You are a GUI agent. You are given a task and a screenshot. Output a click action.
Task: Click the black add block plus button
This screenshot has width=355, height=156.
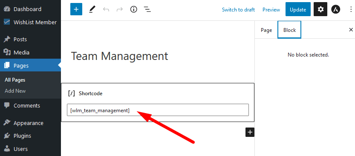coord(250,132)
